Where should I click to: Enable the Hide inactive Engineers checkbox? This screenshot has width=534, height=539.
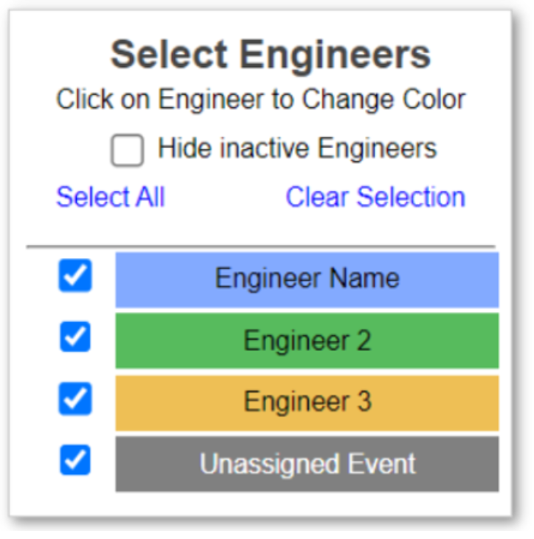click(x=128, y=151)
